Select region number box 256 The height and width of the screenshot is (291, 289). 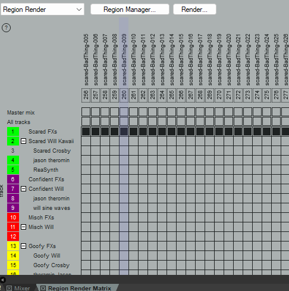86,95
